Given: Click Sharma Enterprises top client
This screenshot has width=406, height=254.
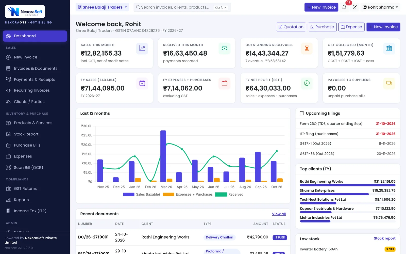Looking at the screenshot, I should pos(317,190).
